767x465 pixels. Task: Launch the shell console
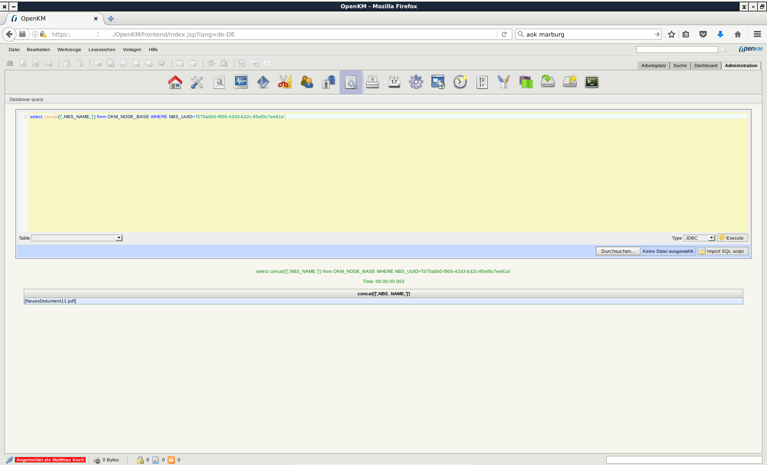tap(591, 82)
